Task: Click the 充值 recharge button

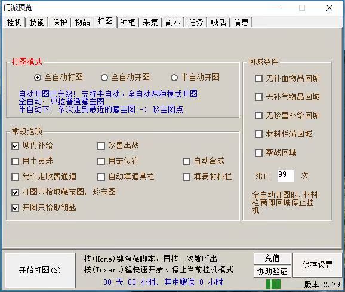Action: click(272, 259)
